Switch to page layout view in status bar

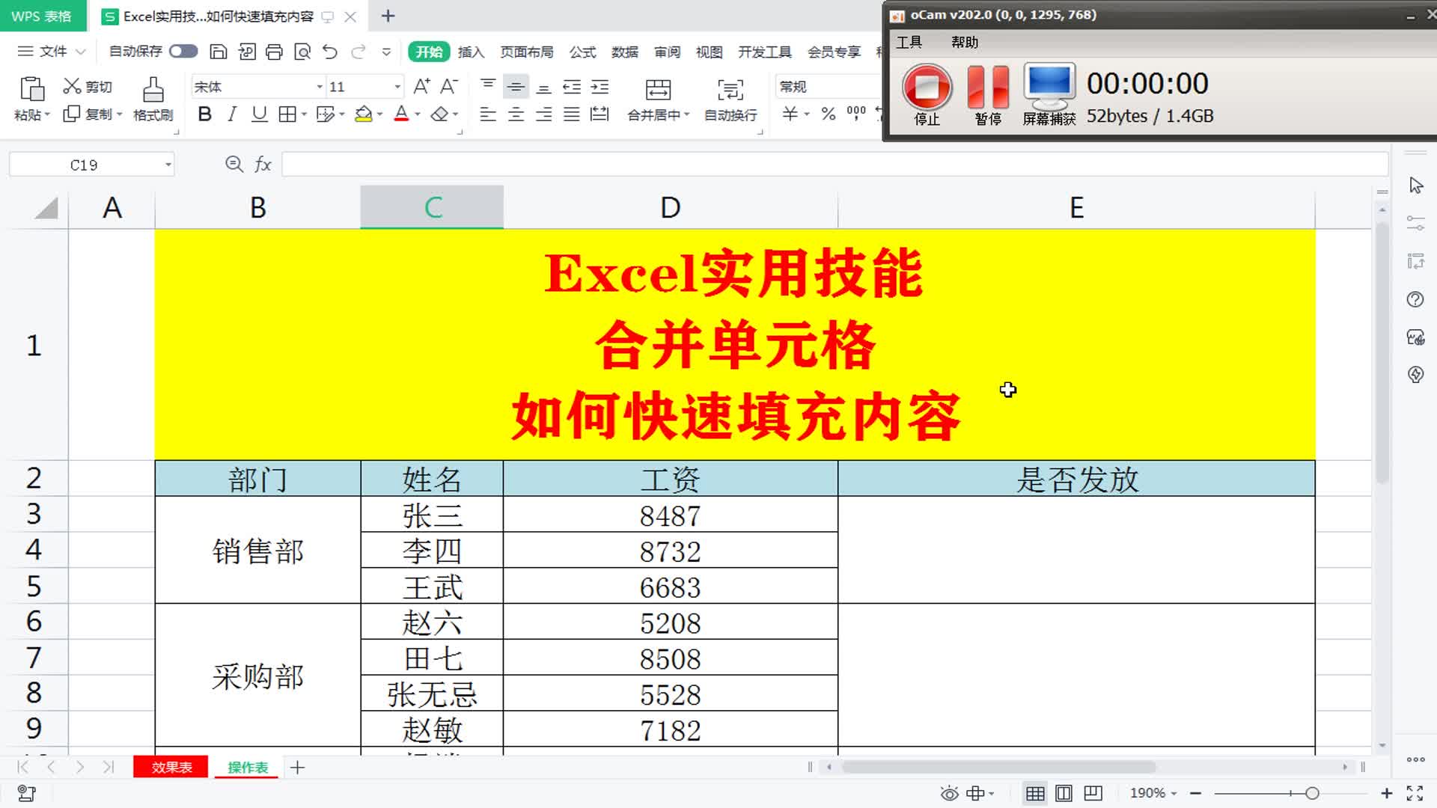pos(1064,793)
